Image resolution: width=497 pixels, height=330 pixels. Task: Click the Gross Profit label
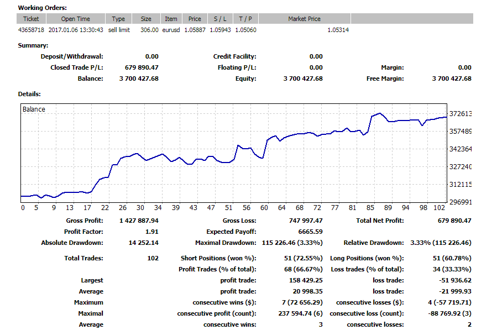pos(85,221)
